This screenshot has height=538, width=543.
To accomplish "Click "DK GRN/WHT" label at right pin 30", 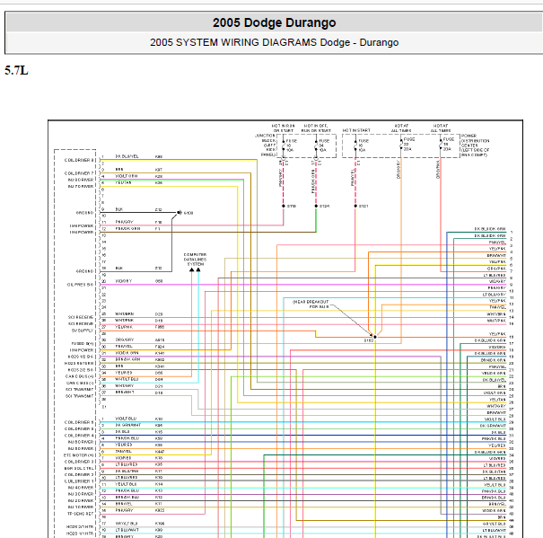I will tap(493, 426).
